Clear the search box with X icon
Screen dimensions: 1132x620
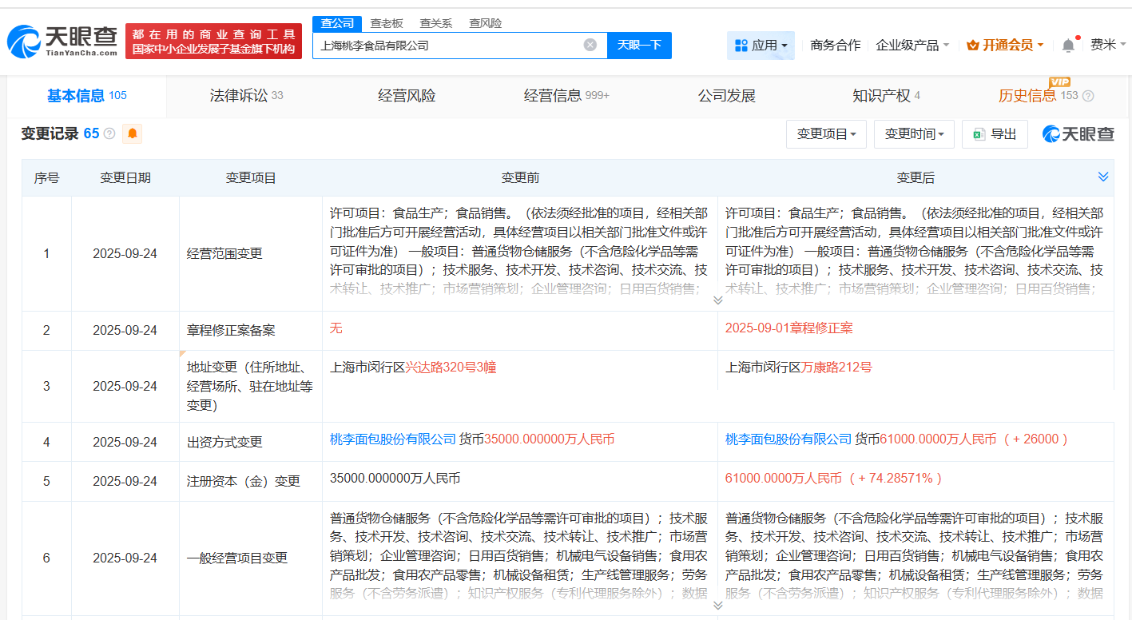point(590,45)
